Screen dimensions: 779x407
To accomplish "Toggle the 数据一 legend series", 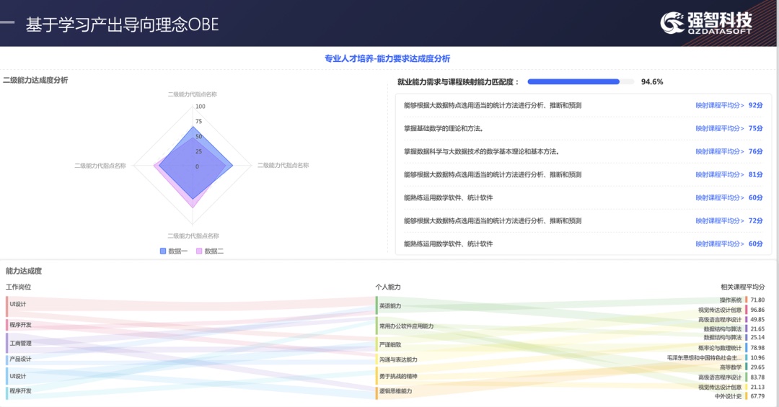I will coord(173,251).
